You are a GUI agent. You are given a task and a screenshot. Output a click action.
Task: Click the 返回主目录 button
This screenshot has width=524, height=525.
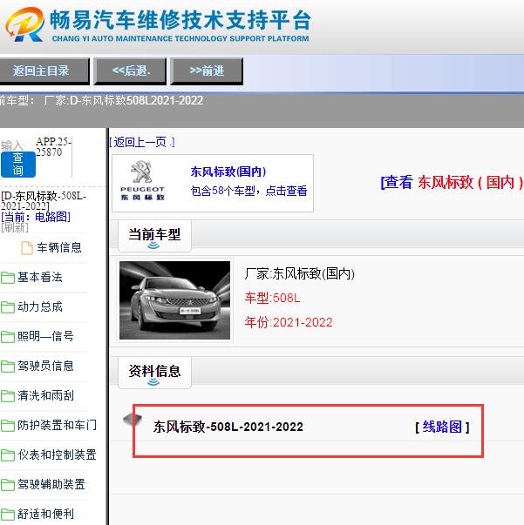pos(44,71)
